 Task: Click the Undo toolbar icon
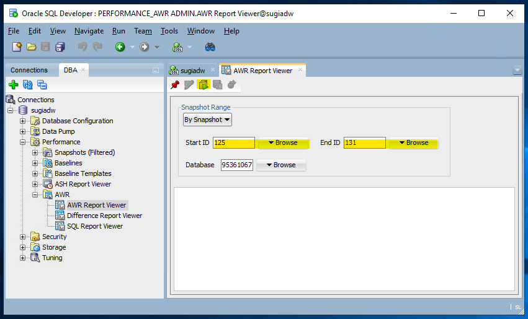(x=83, y=46)
